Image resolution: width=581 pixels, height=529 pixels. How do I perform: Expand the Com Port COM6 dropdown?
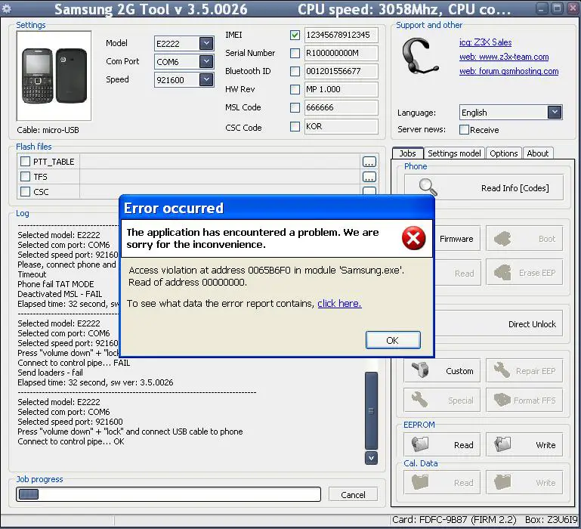pyautogui.click(x=206, y=61)
